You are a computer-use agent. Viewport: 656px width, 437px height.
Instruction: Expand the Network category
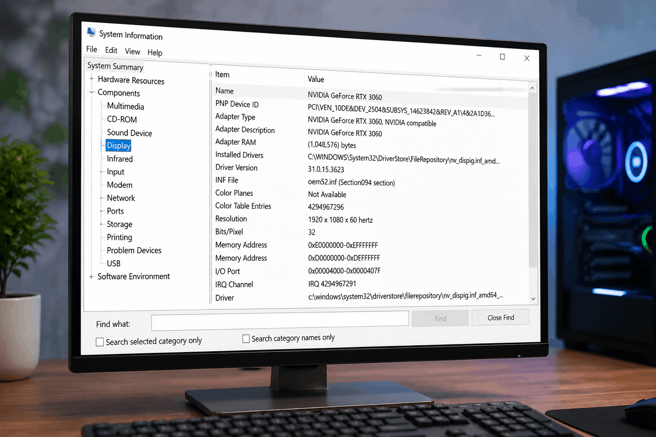(102, 198)
